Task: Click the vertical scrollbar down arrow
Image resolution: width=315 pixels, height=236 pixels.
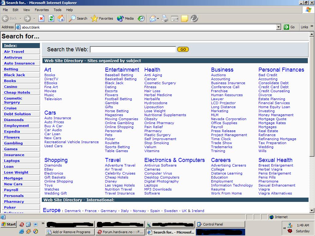Action: point(312,210)
